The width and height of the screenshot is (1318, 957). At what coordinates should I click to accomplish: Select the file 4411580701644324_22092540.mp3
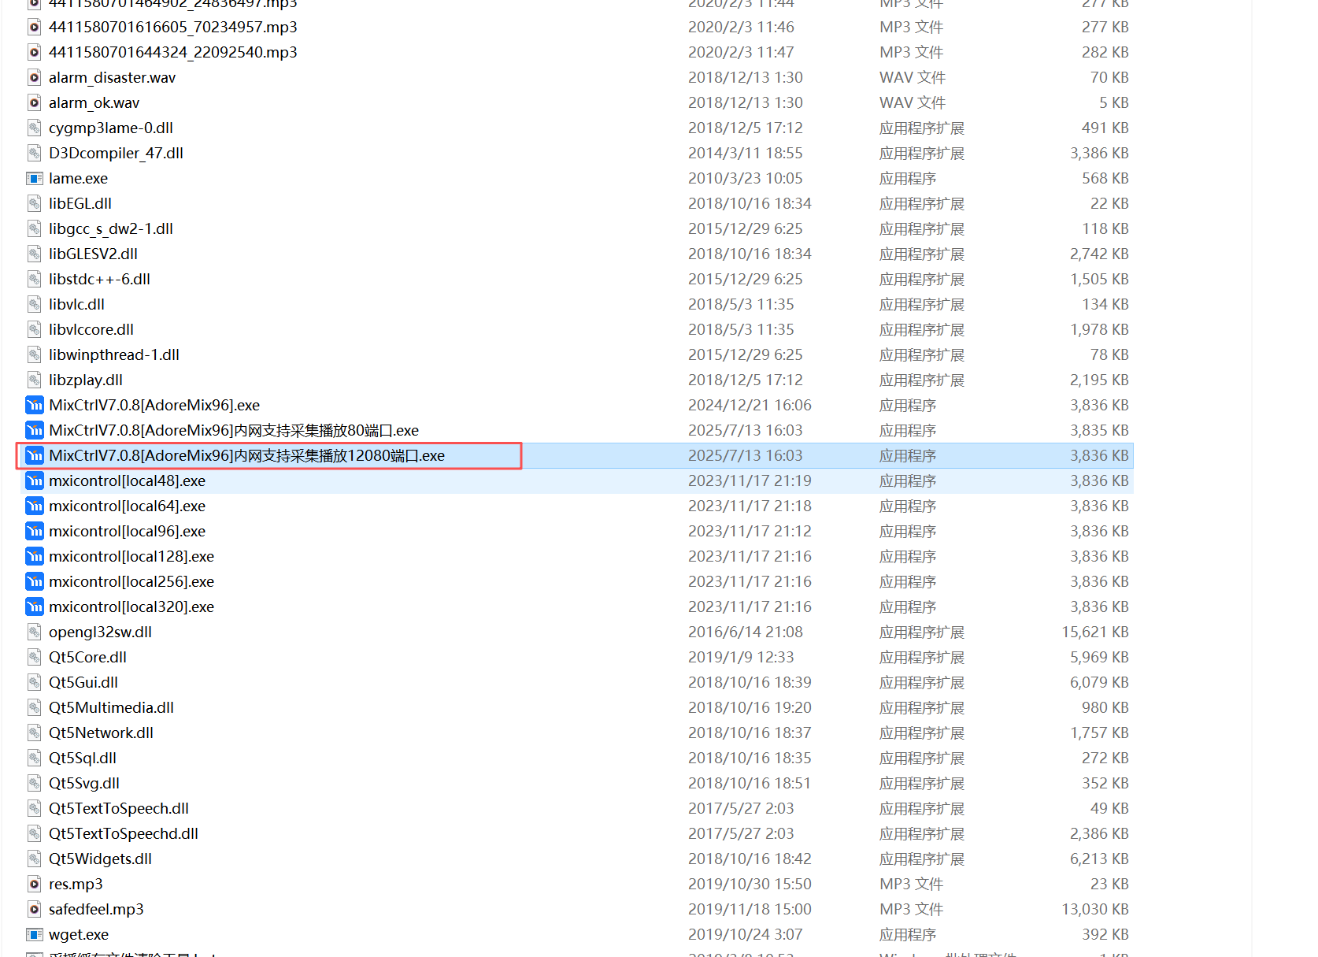point(172,53)
